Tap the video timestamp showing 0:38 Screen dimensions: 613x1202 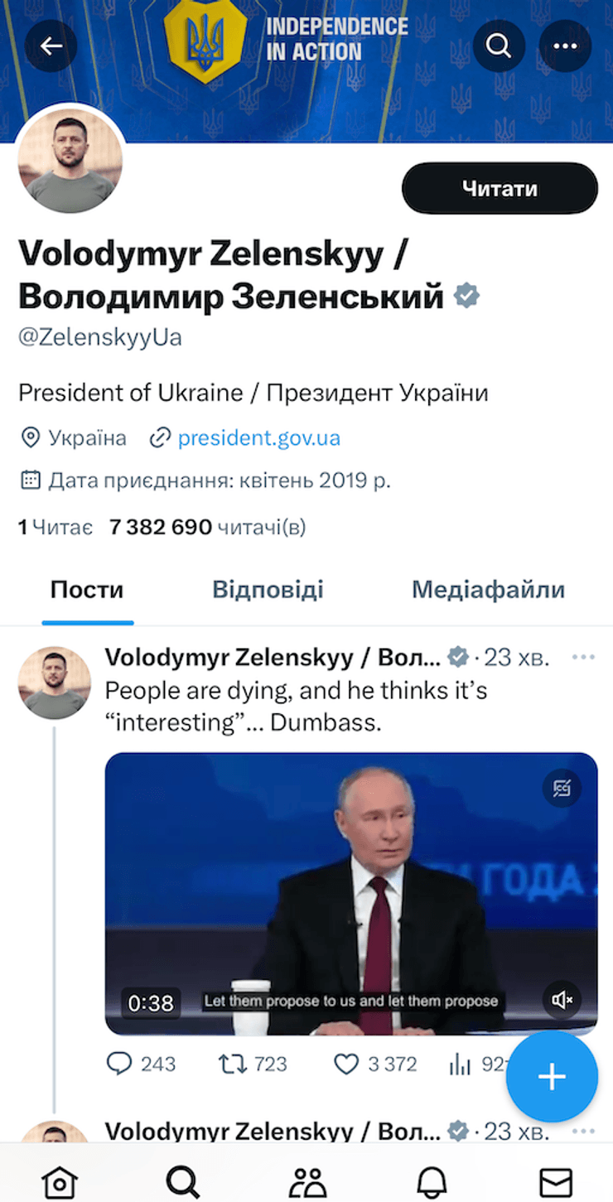(x=149, y=1003)
